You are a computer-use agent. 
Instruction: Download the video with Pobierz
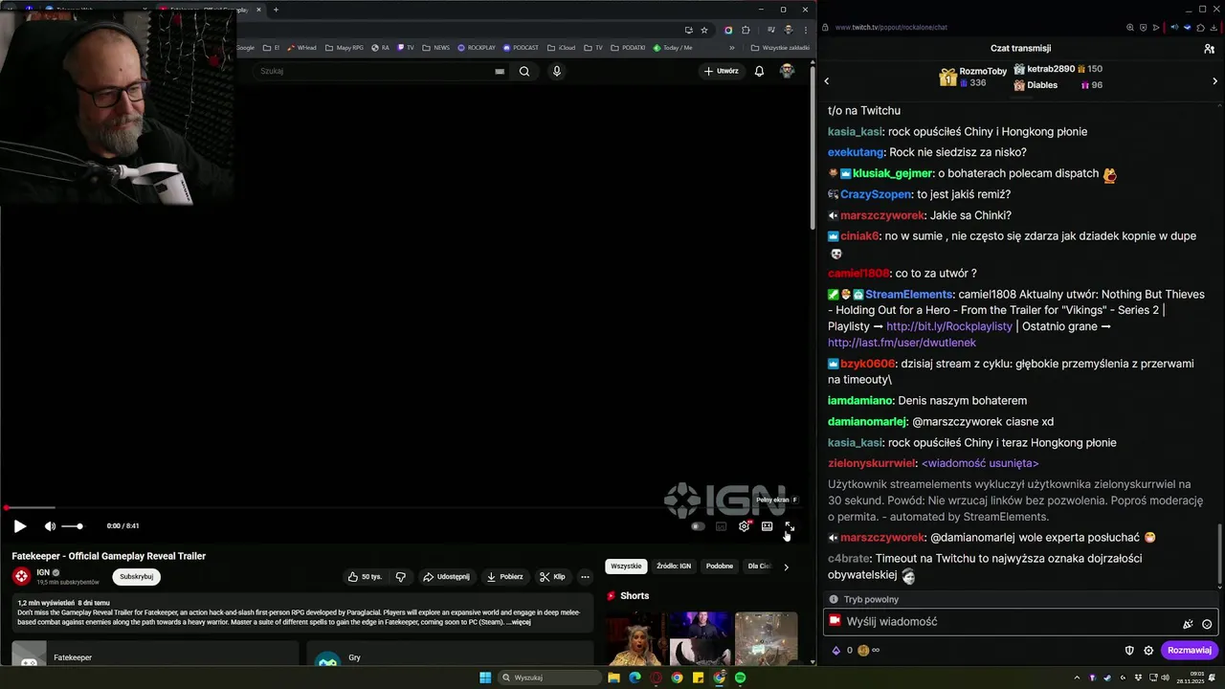pos(504,577)
